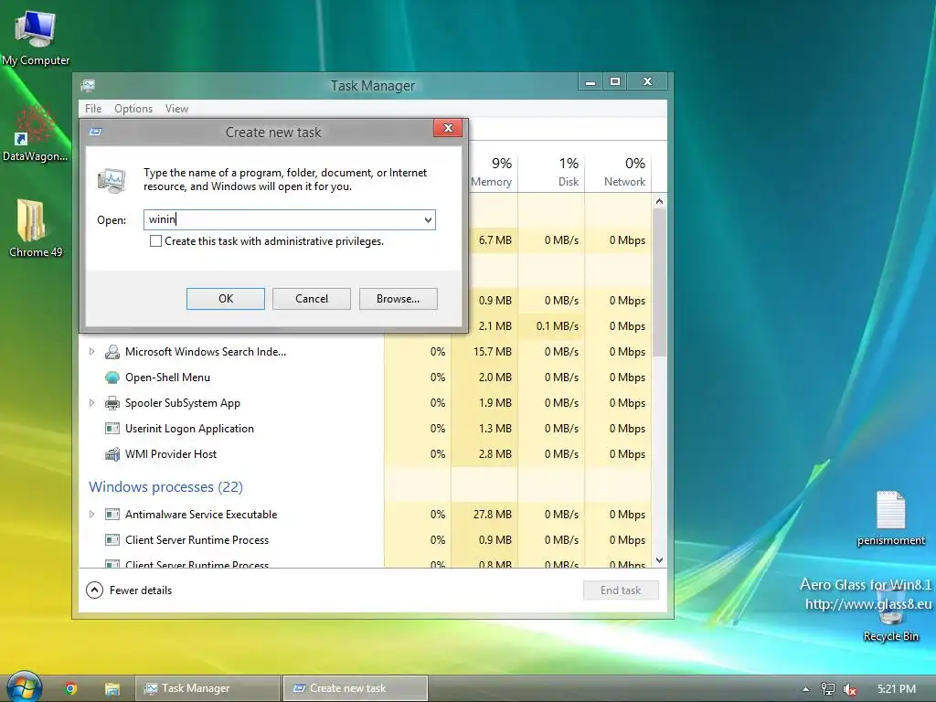Click the Browse... button
Screen dimensions: 936x702
[399, 299]
